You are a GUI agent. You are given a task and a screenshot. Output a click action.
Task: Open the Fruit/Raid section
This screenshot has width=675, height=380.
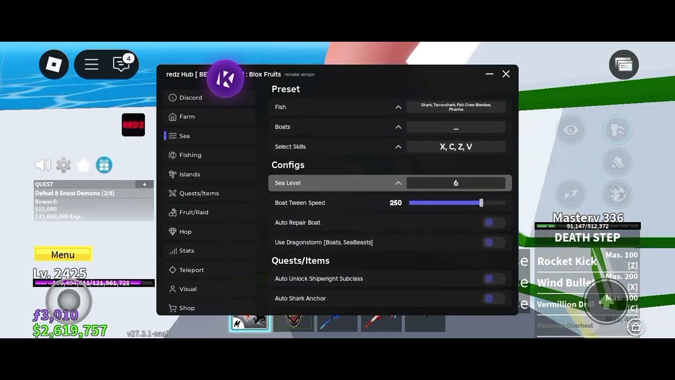click(x=209, y=212)
